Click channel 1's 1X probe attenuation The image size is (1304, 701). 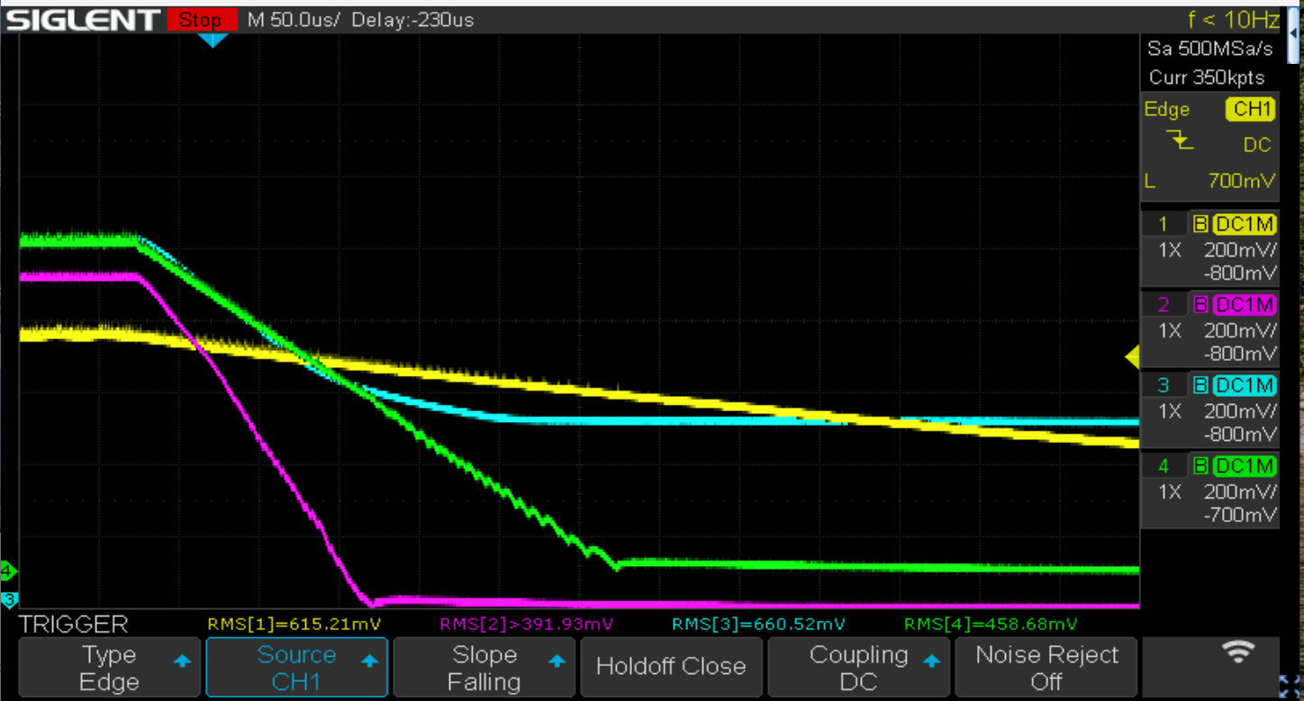click(x=1169, y=250)
